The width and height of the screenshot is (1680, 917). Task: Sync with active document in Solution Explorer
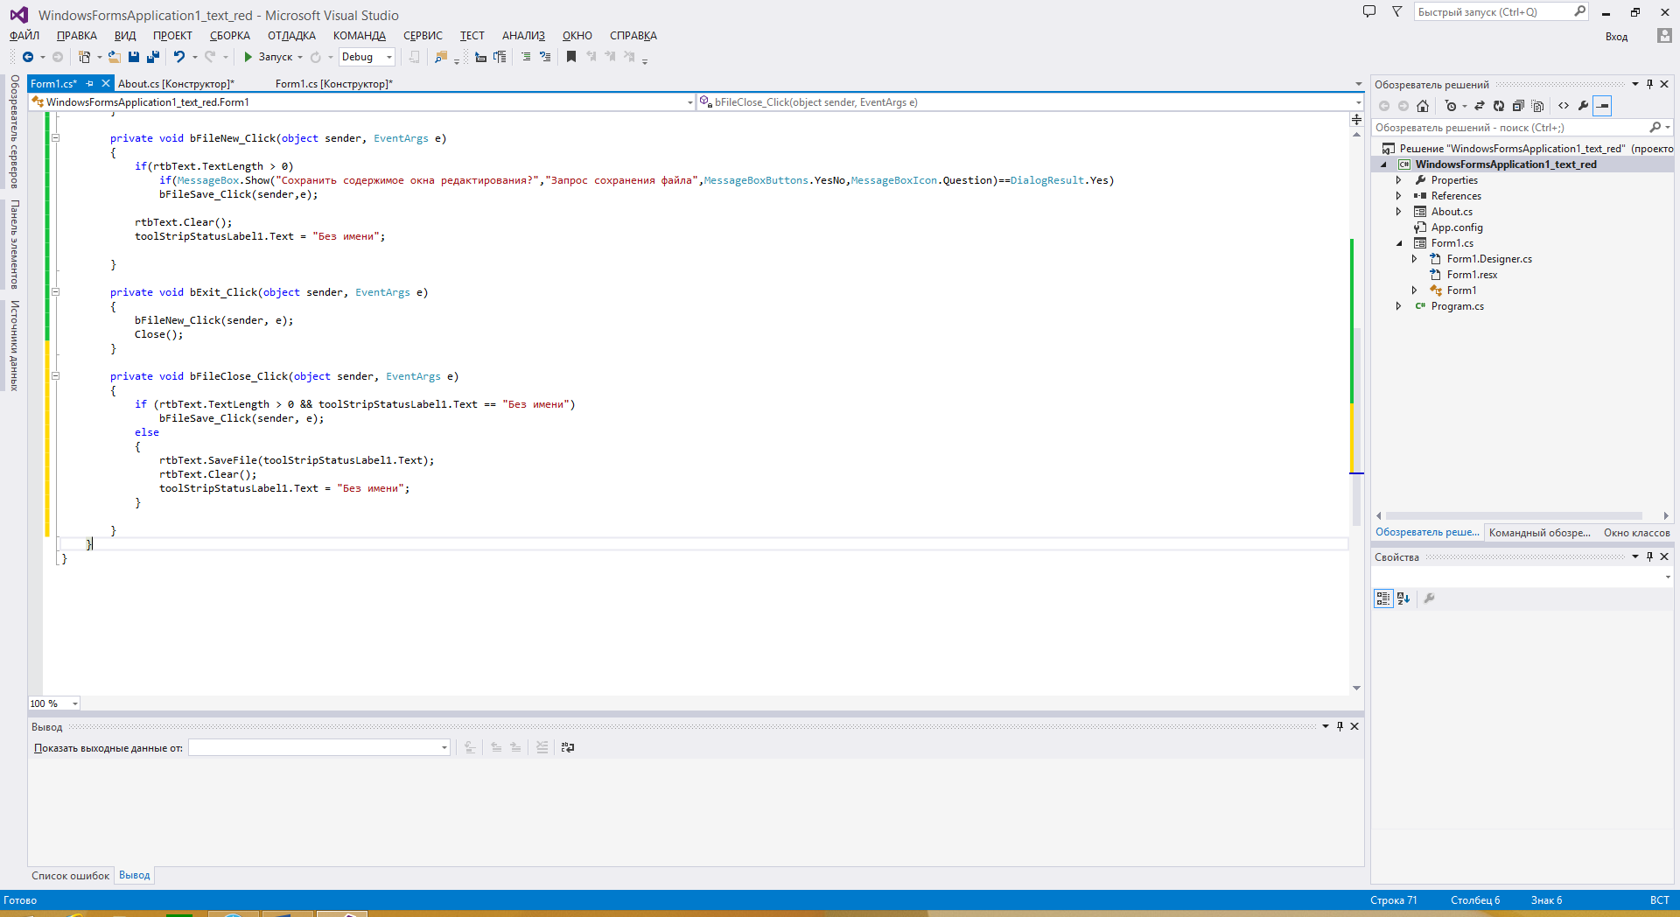(1480, 106)
